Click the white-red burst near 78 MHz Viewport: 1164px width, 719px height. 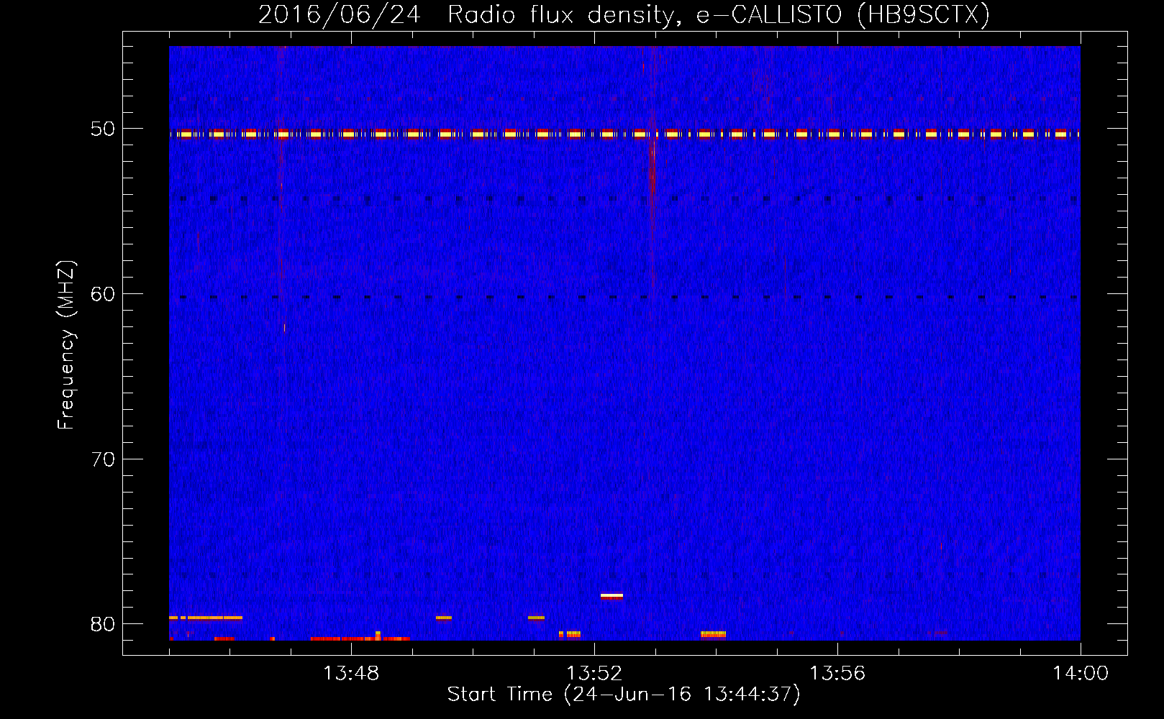611,595
